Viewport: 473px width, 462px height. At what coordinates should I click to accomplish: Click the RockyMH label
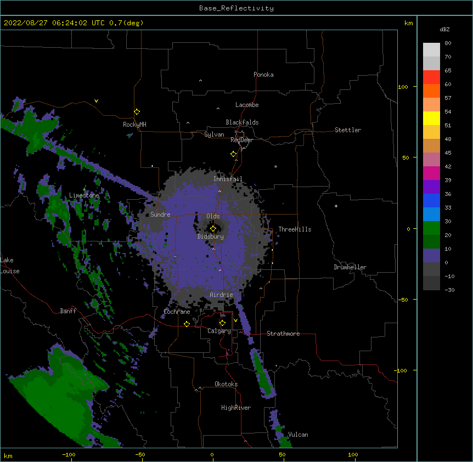(134, 125)
